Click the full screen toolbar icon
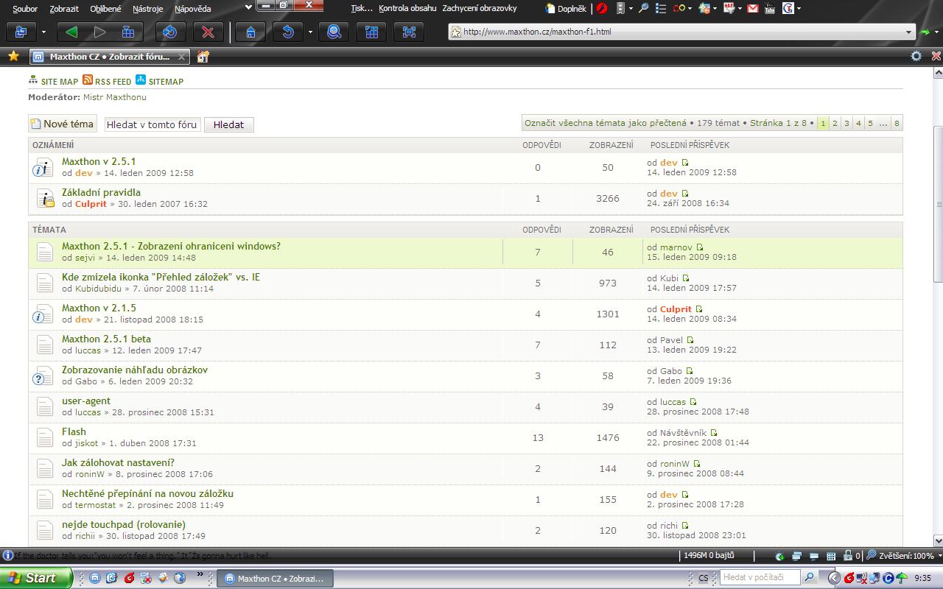Viewport: 943px width, 589px height. pos(408,32)
